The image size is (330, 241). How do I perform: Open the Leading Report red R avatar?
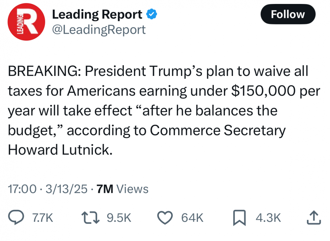pos(26,24)
